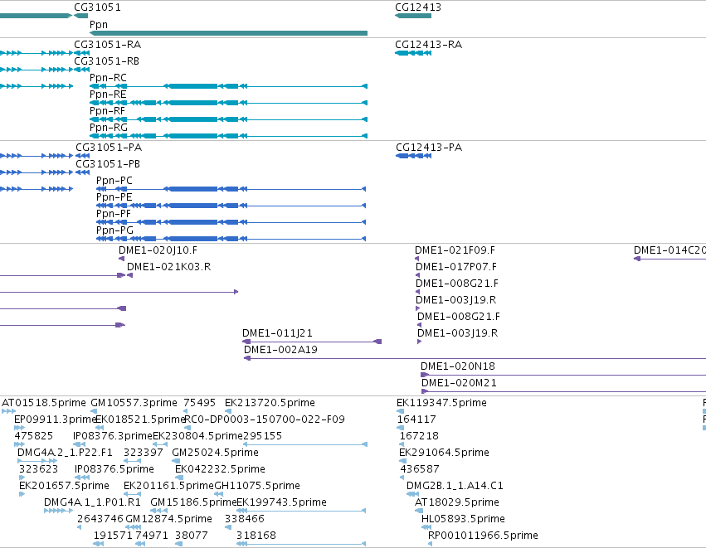Select the GH11075.5prime EST label
This screenshot has height=548, width=706.
pyautogui.click(x=257, y=487)
